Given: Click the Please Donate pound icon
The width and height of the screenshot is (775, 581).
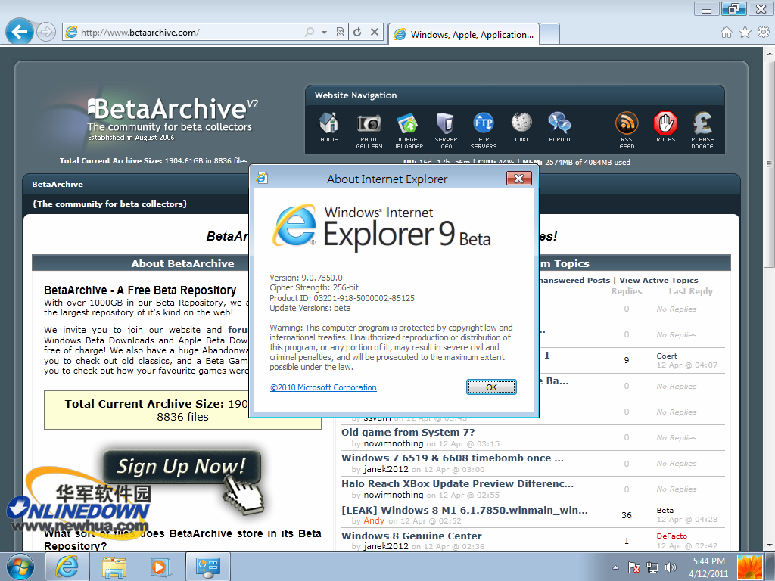Looking at the screenshot, I should point(702,130).
